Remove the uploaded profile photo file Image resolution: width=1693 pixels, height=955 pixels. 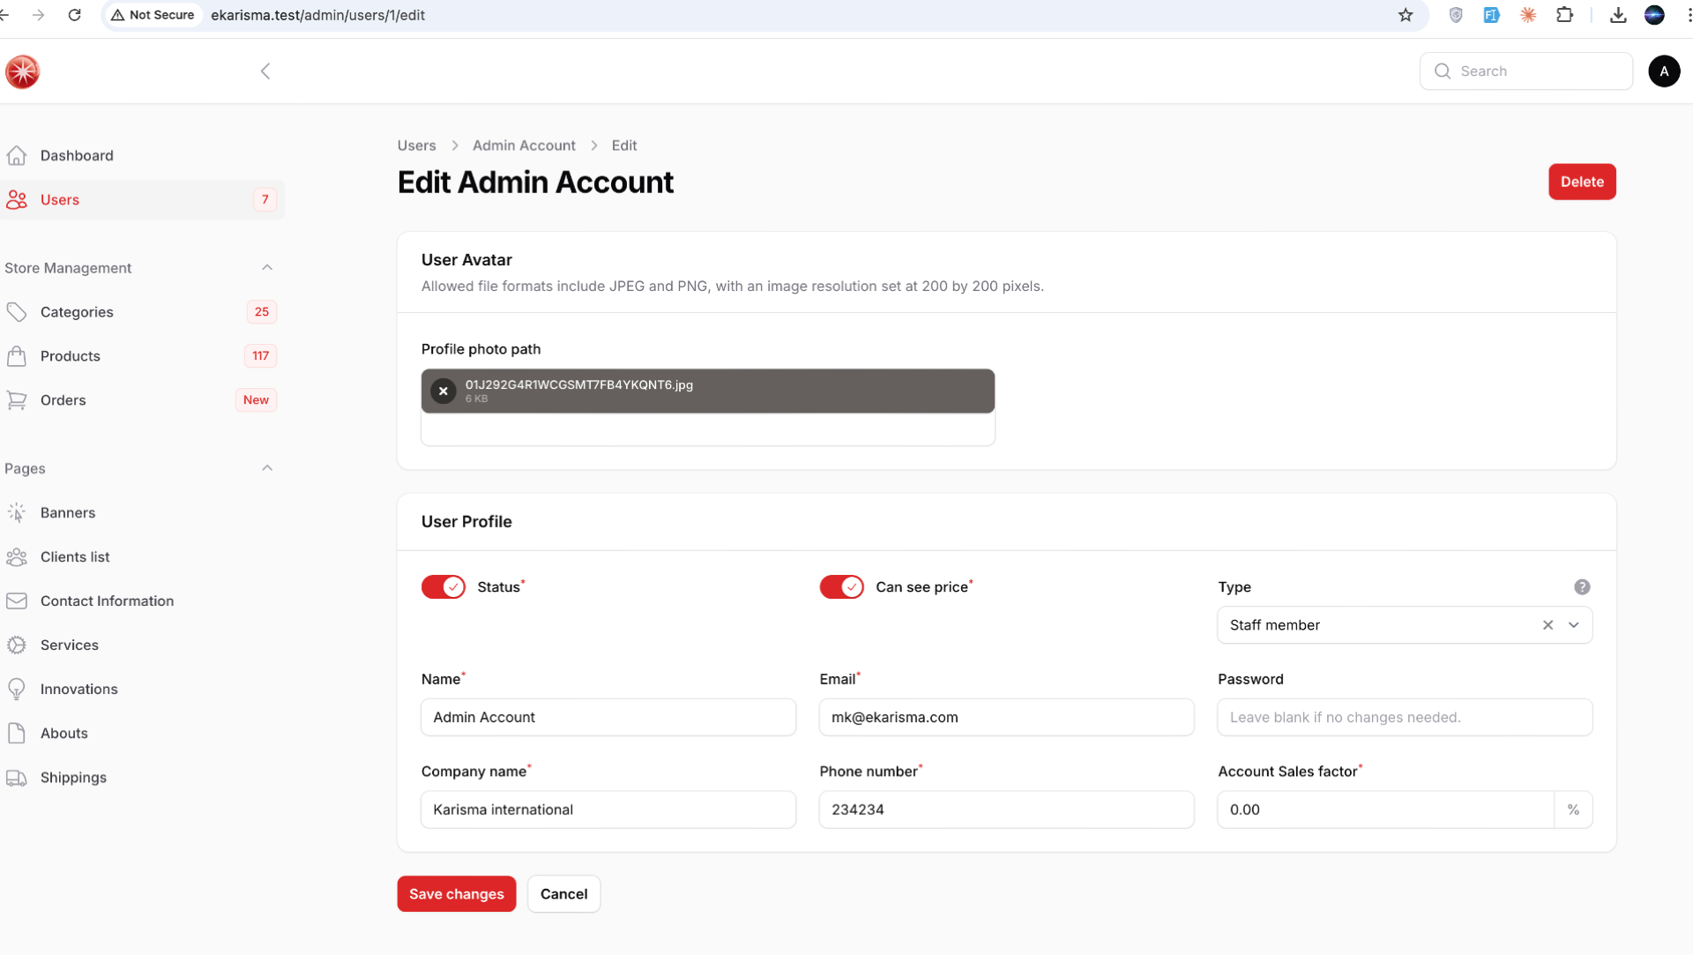[444, 391]
